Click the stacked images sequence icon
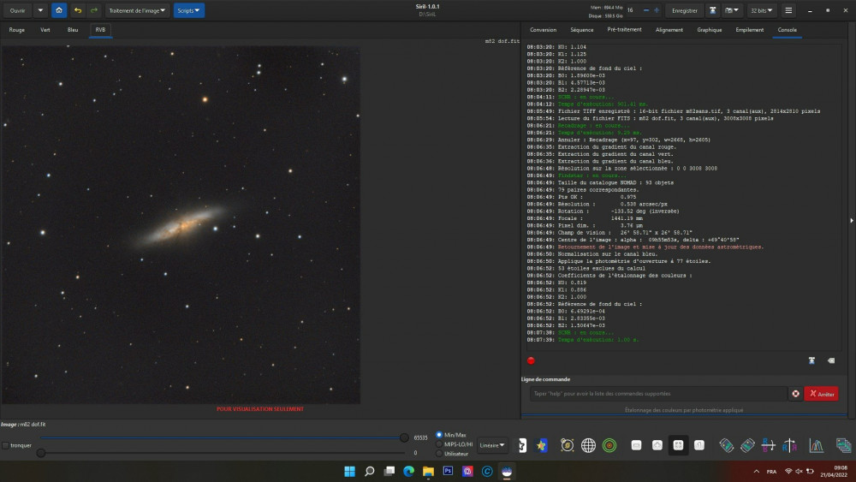Screen dimensions: 856x482 [x=843, y=445]
